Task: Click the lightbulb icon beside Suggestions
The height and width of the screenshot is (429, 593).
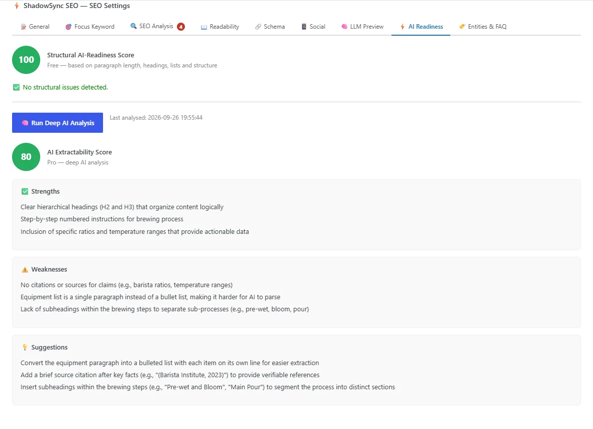Action: point(25,347)
